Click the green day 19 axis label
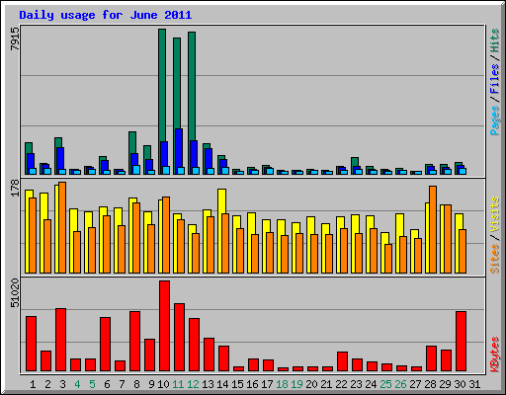This screenshot has width=506, height=395. [296, 384]
